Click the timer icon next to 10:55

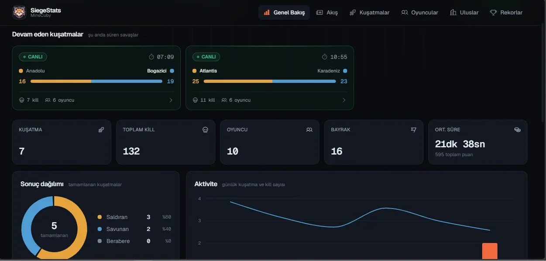coord(325,57)
